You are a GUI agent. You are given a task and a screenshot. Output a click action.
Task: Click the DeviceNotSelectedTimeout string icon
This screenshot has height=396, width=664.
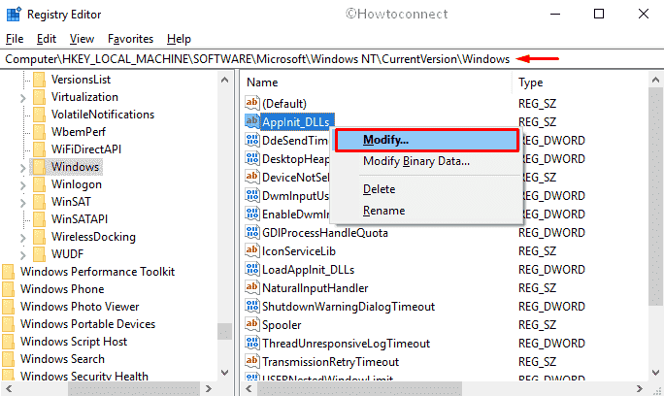[x=252, y=177]
